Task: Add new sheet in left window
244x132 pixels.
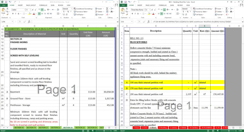Action: [109, 128]
